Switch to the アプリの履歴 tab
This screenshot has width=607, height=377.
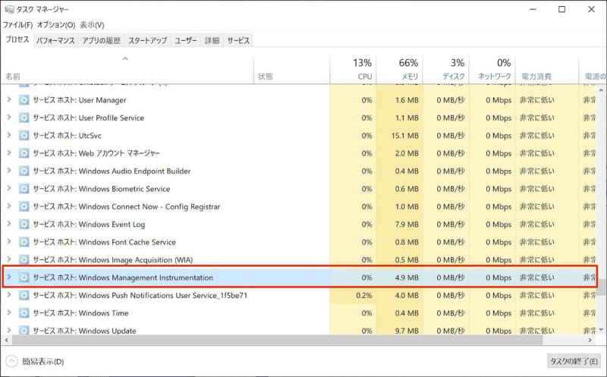pyautogui.click(x=102, y=40)
